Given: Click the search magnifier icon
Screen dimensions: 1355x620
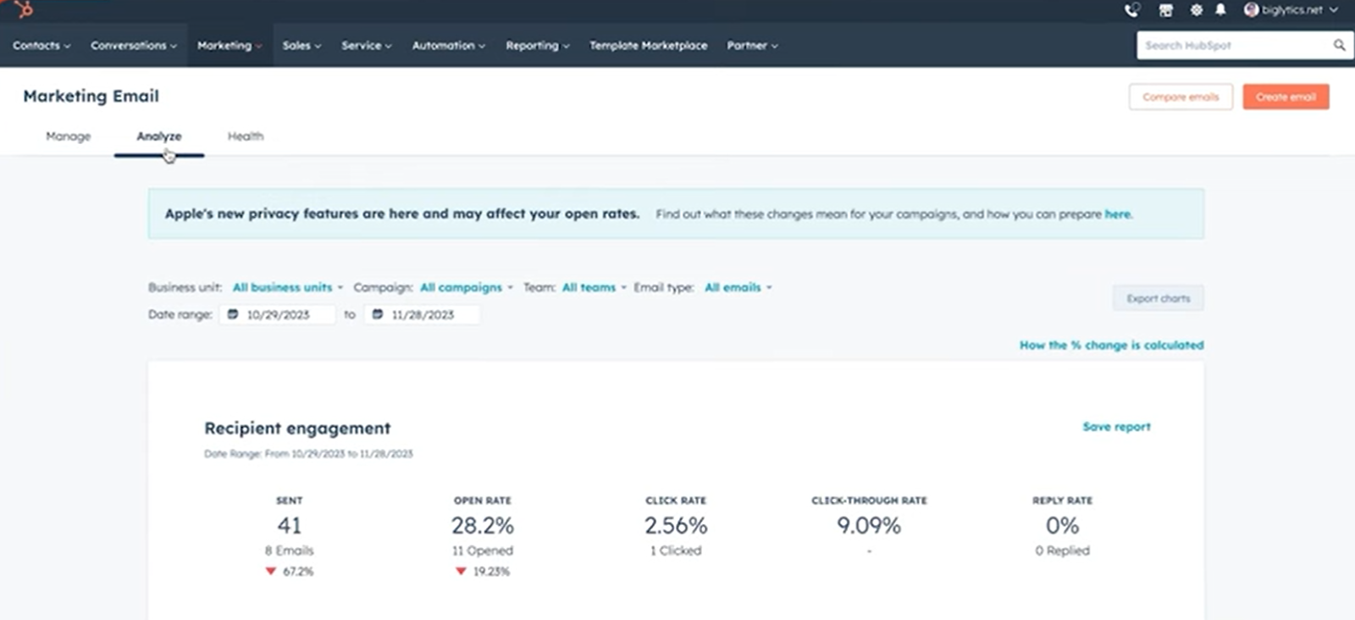Looking at the screenshot, I should 1339,45.
